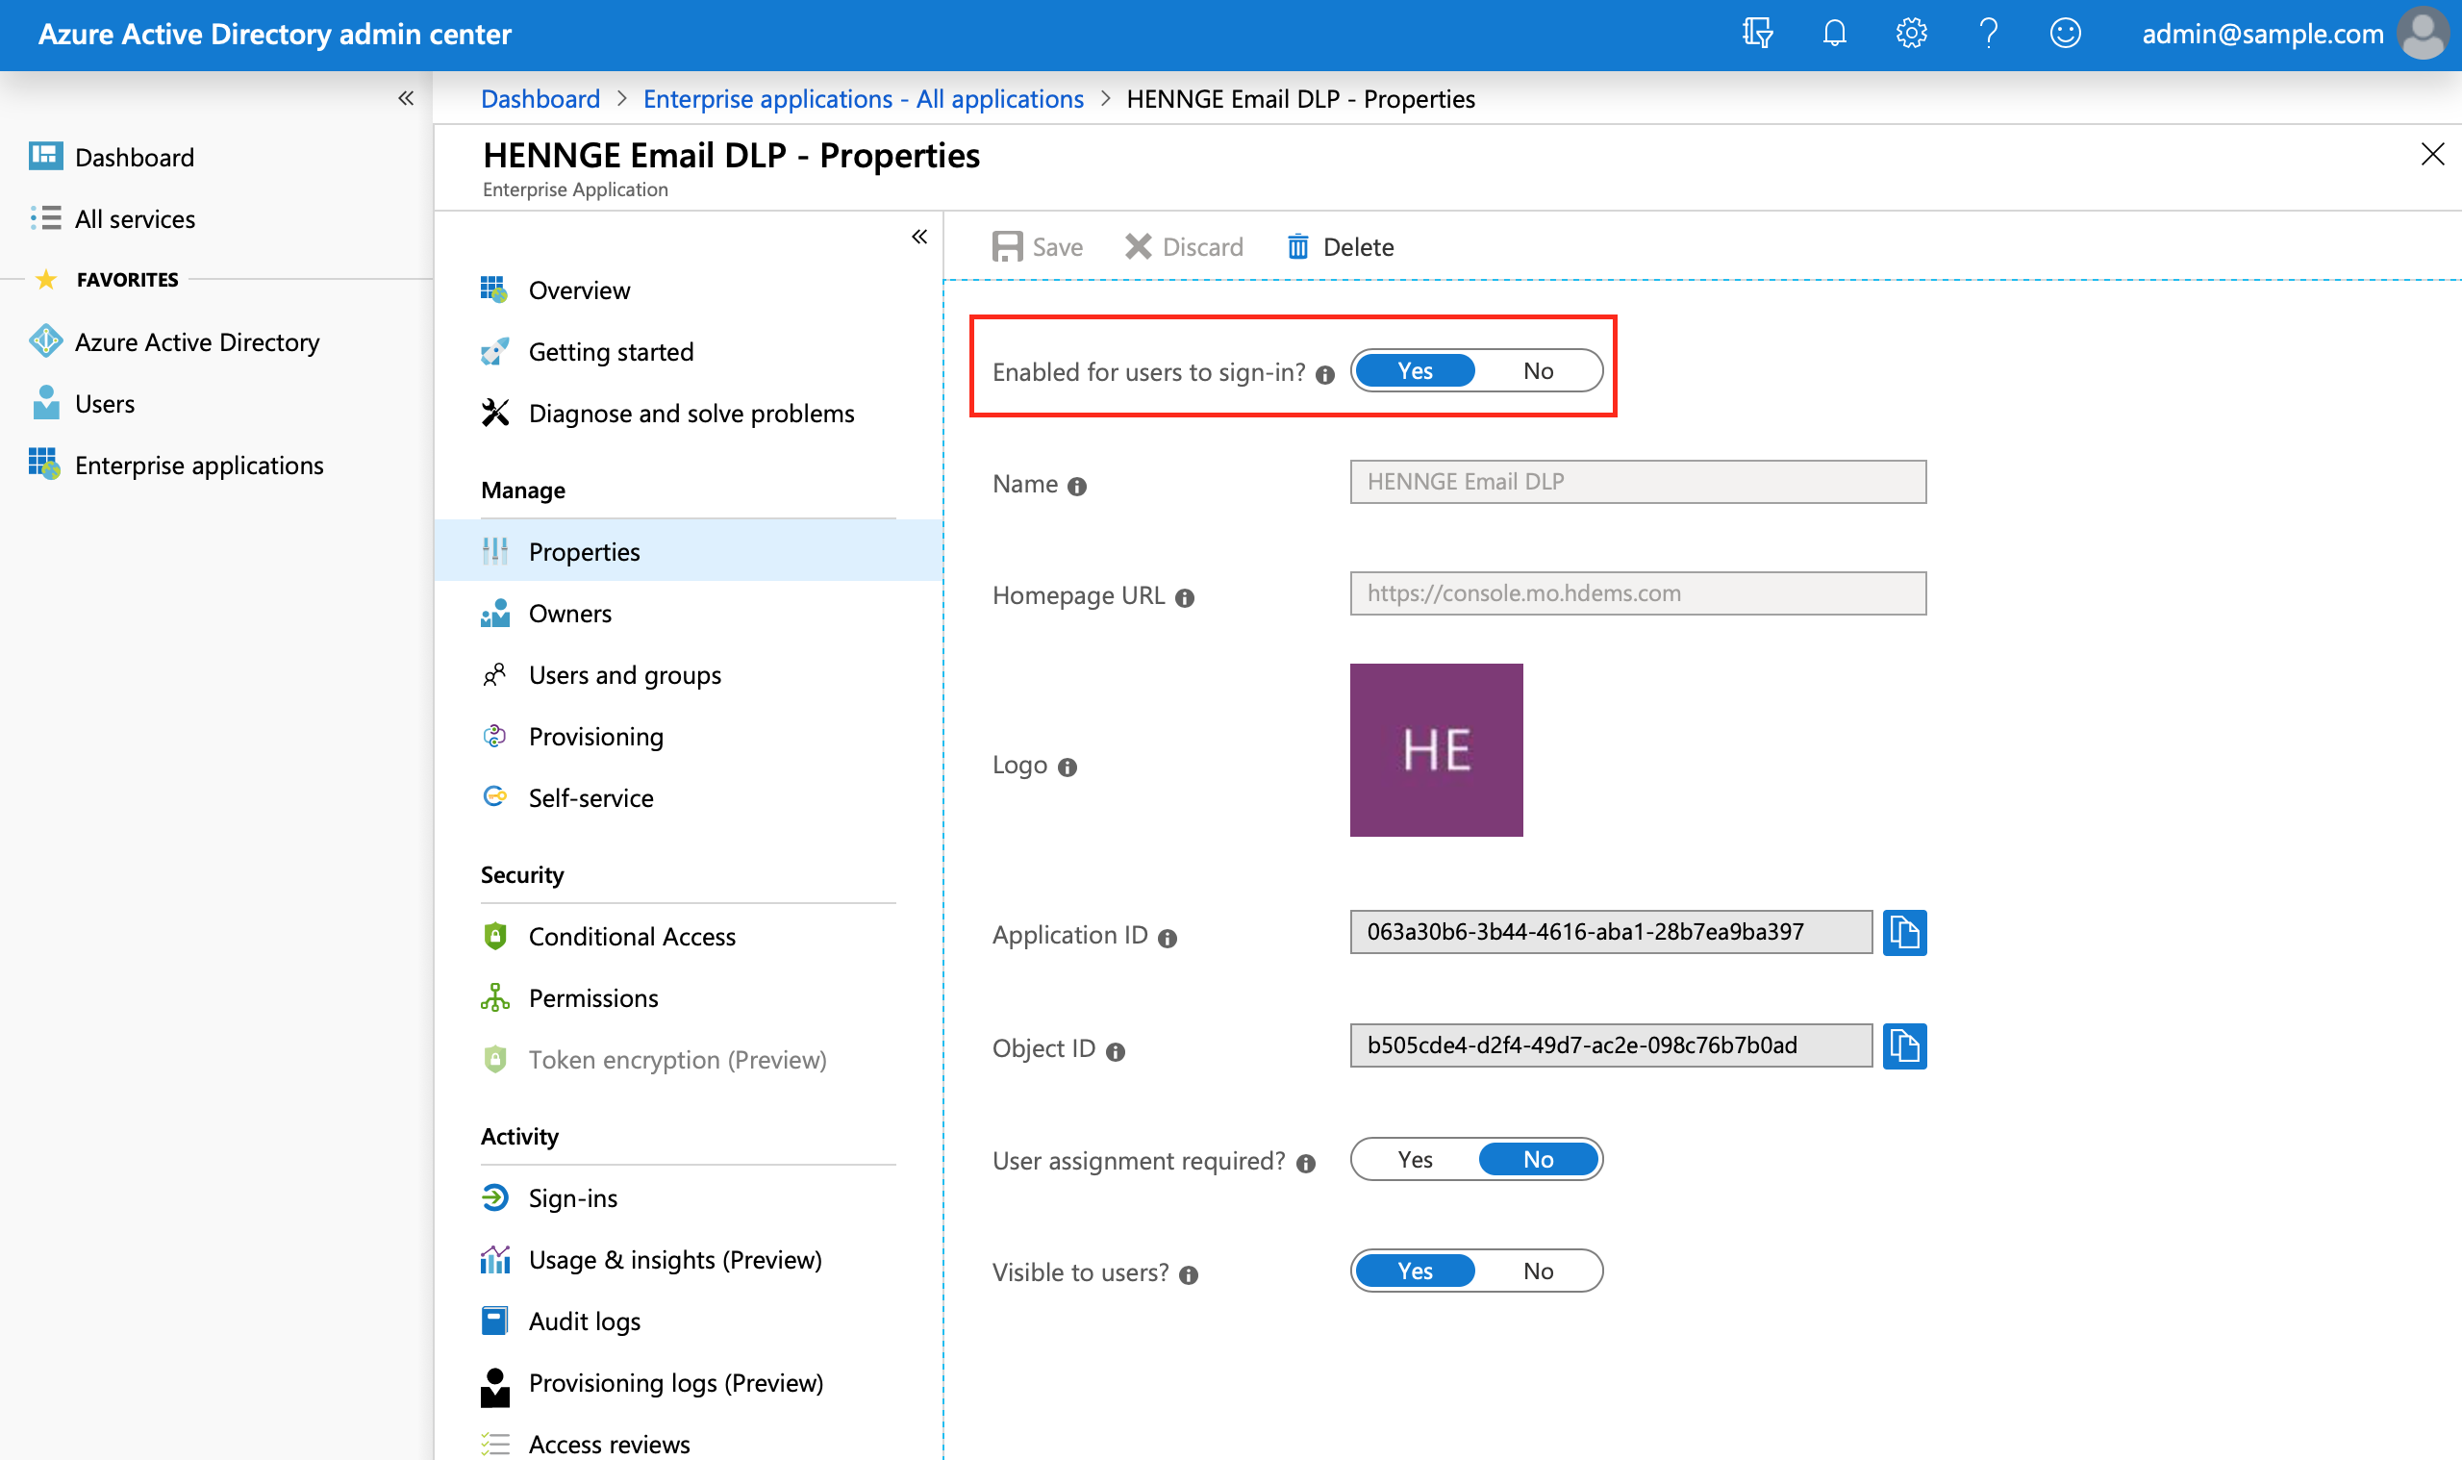
Task: Show info tooltip for Visible to users
Action: 1189,1275
